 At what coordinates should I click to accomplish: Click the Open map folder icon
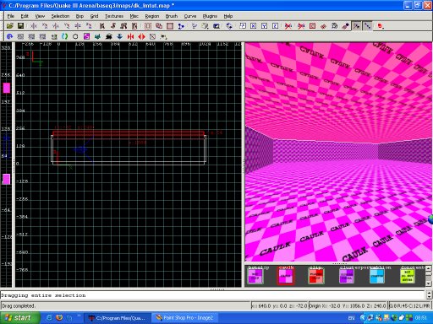[10, 26]
